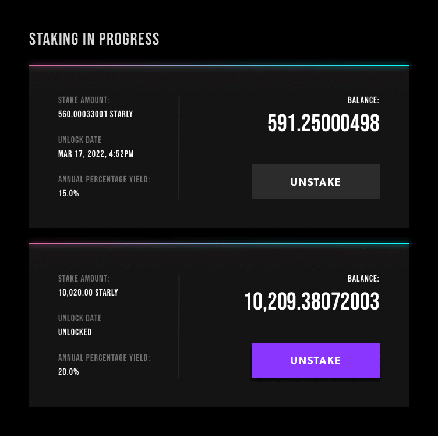Click the gray disabled Unstake button

(x=315, y=182)
